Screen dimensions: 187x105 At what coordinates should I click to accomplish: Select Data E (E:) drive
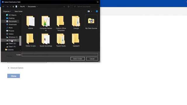point(11,43)
